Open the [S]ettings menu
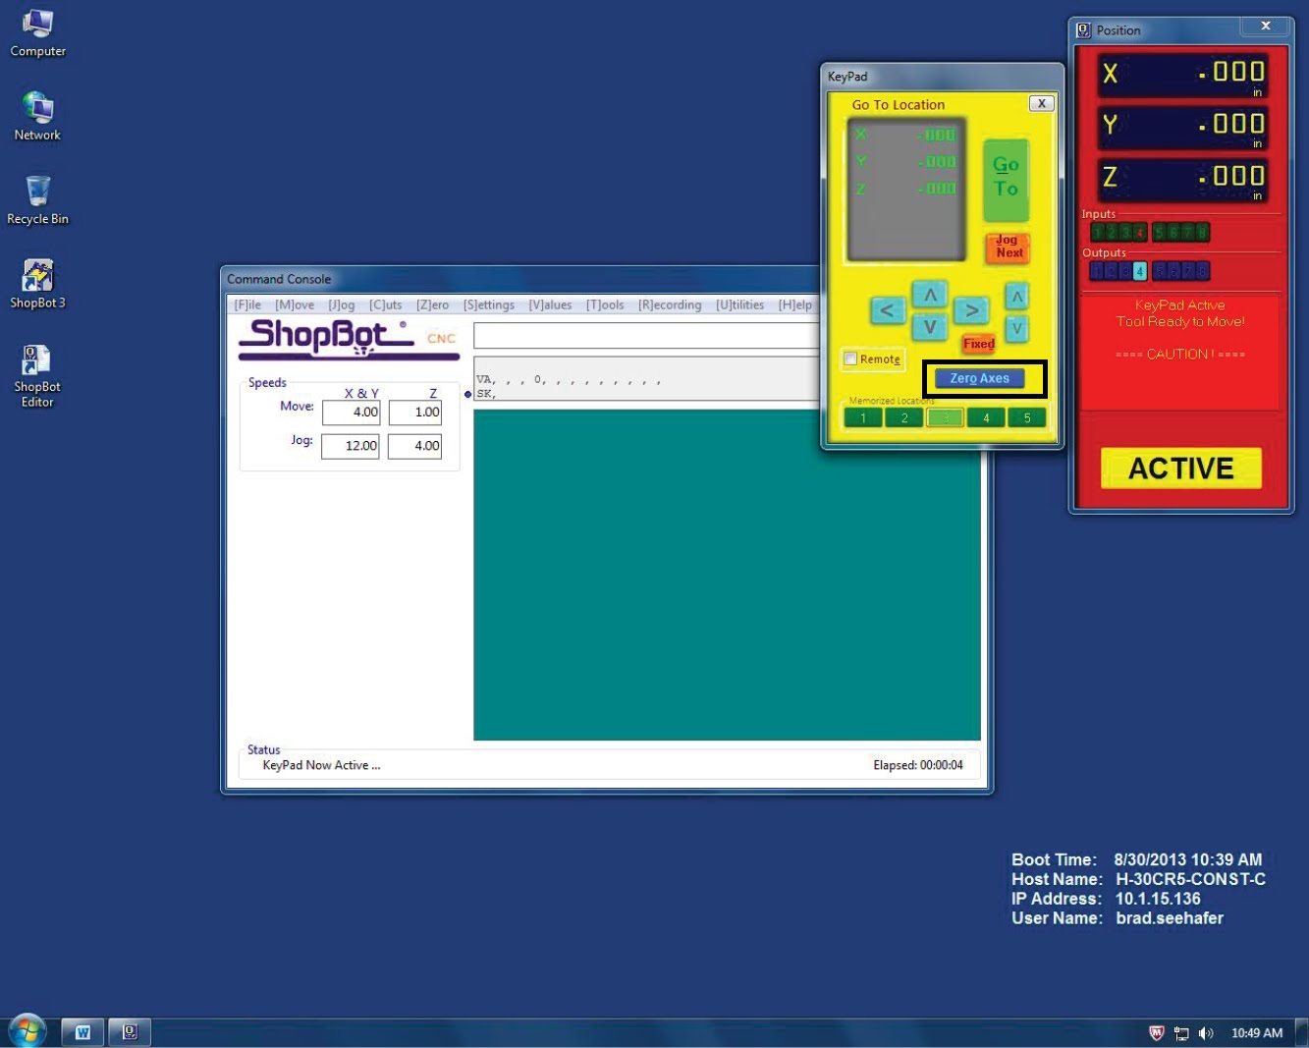The width and height of the screenshot is (1309, 1048). [x=489, y=305]
